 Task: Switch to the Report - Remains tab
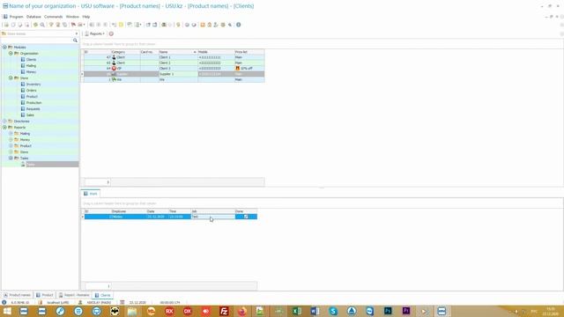click(x=74, y=295)
